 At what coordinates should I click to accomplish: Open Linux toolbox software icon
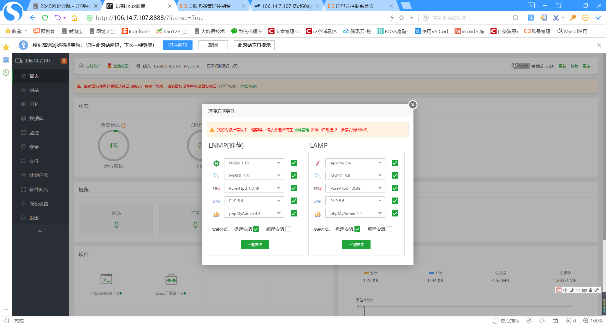click(171, 279)
